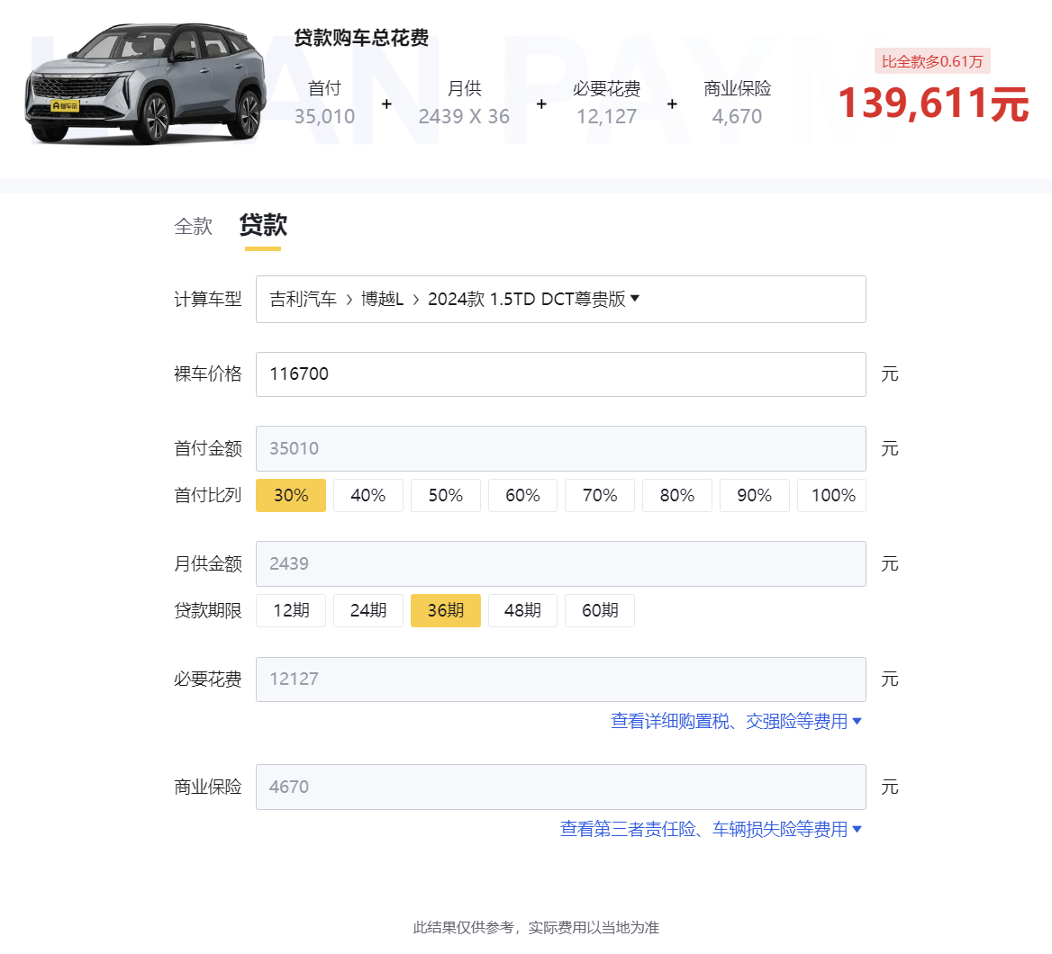Click the 裸车价格 input field
The image size is (1052, 954).
560,374
